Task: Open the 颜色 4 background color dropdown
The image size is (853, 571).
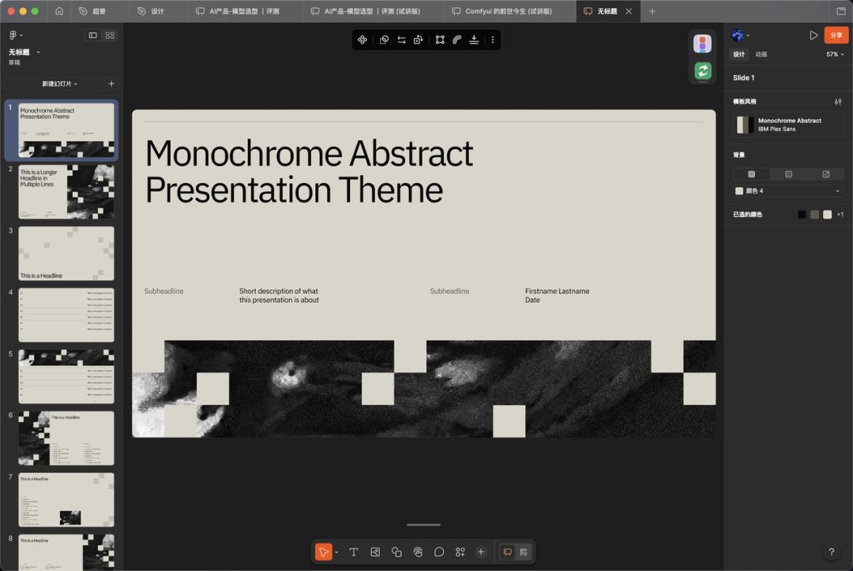Action: [788, 191]
